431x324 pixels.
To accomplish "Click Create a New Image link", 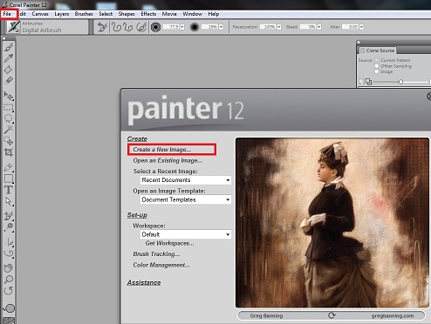I will [x=162, y=150].
